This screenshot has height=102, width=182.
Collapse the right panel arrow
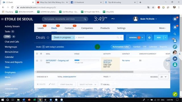point(180,54)
